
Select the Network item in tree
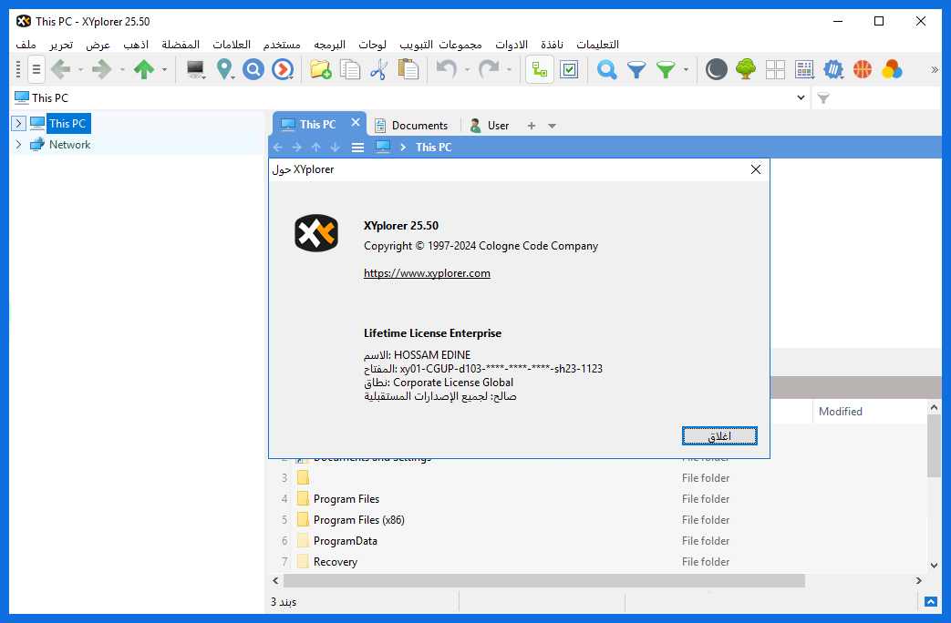tap(69, 144)
